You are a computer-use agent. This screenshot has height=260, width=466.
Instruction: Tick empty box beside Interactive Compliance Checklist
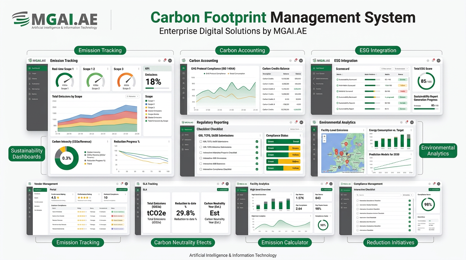point(201,169)
